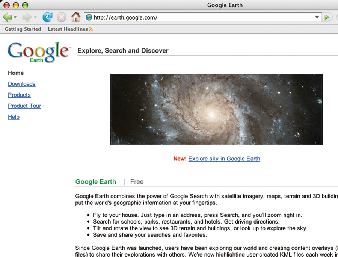The height and width of the screenshot is (257, 338).
Task: Select Home in the left navigation
Action: [x=16, y=73]
